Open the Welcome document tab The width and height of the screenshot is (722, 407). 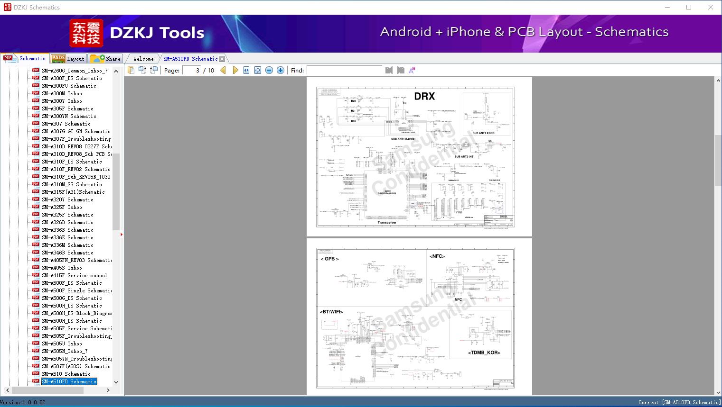pyautogui.click(x=143, y=59)
